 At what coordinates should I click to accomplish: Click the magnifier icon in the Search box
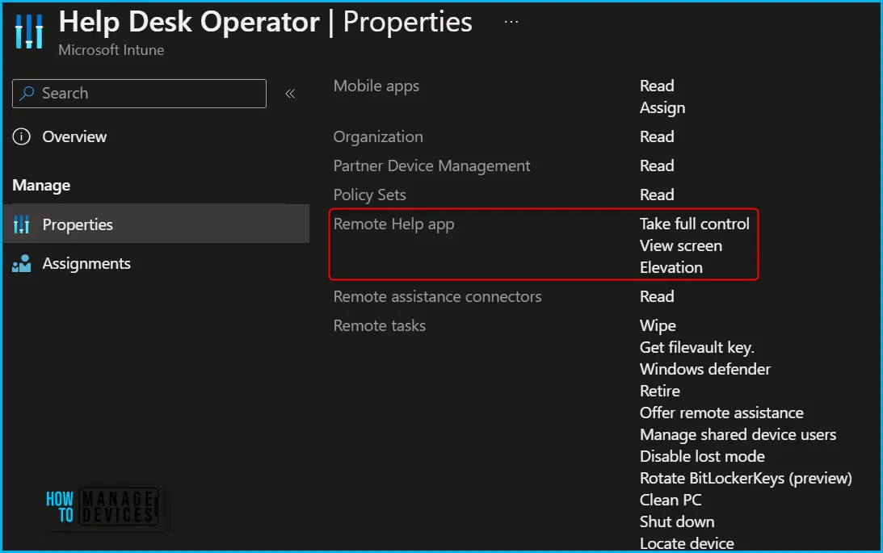pos(27,94)
